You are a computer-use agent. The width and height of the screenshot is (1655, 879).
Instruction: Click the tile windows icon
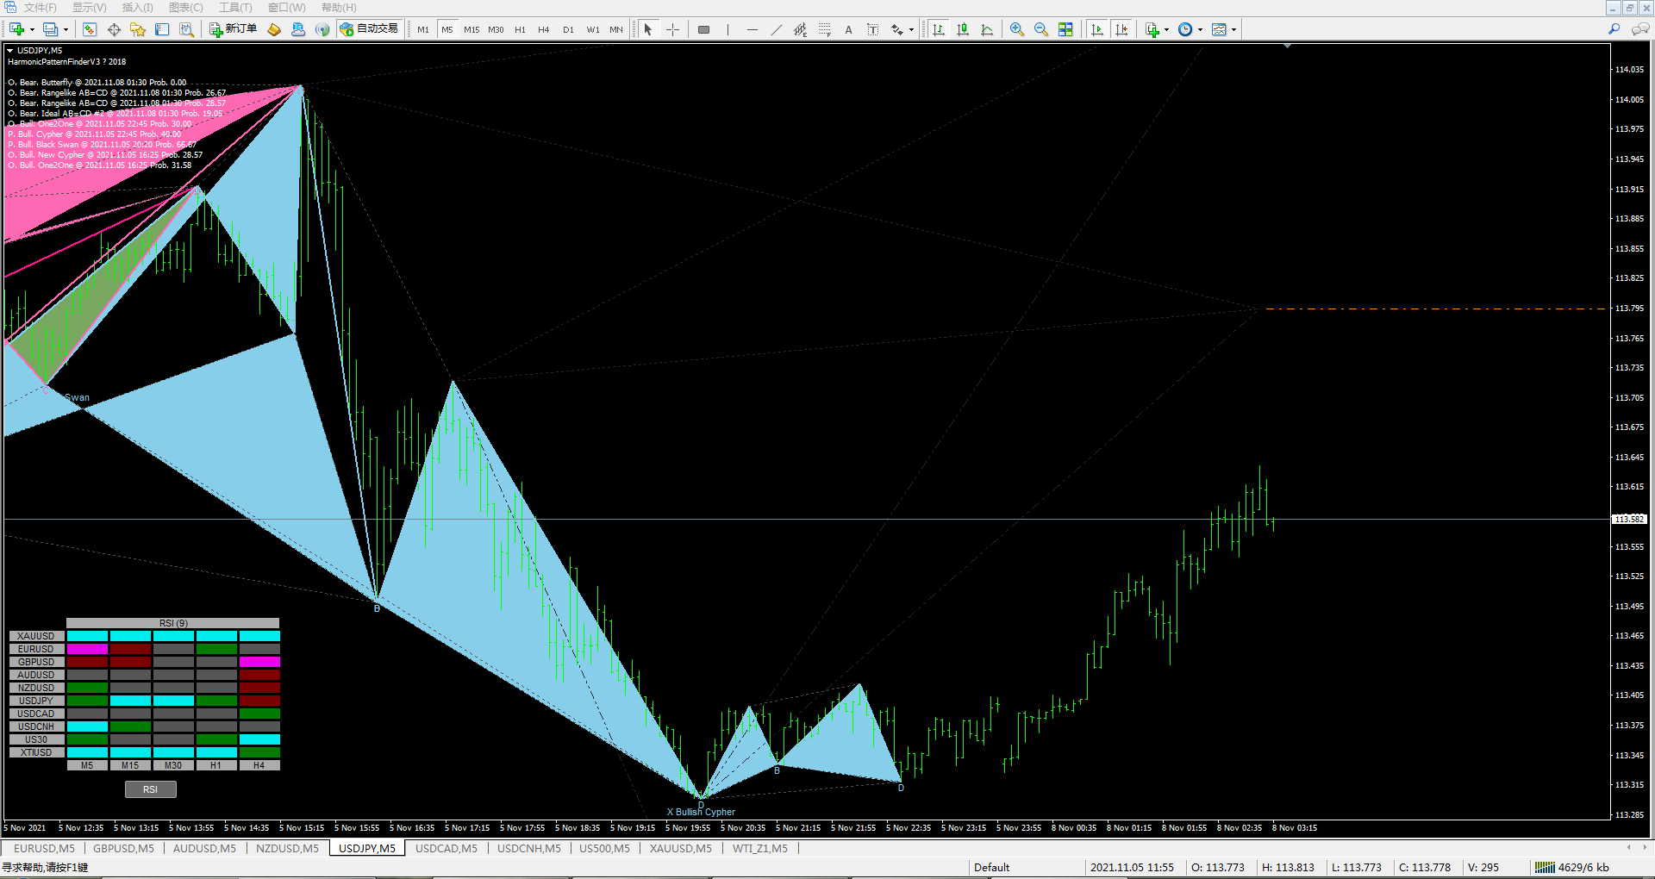pyautogui.click(x=1065, y=29)
